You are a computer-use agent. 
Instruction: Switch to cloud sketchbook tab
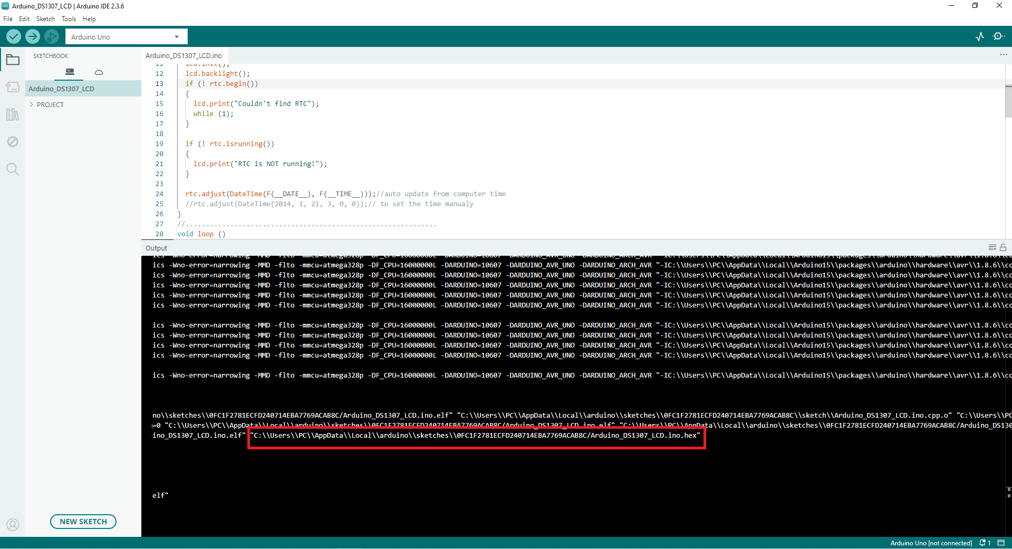click(99, 72)
